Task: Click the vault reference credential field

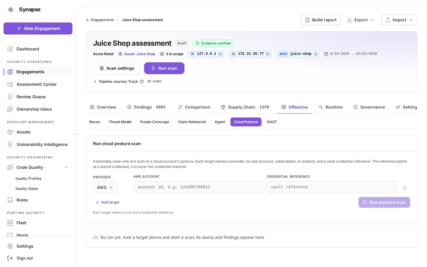Action: 332,187
